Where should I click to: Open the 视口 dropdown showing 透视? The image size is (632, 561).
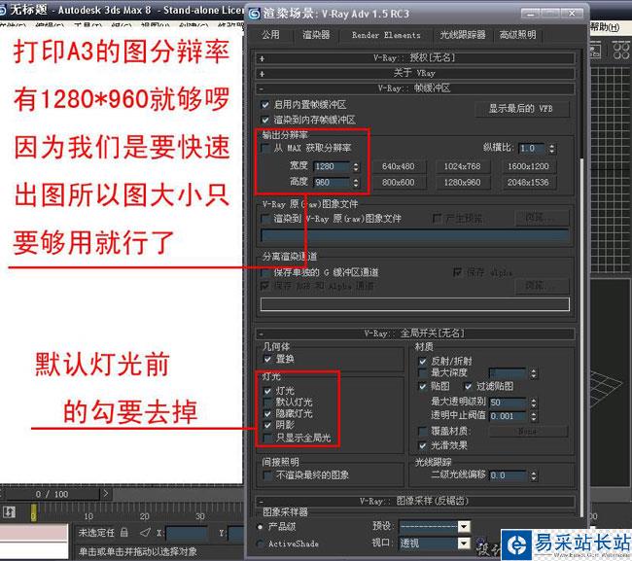click(x=464, y=543)
